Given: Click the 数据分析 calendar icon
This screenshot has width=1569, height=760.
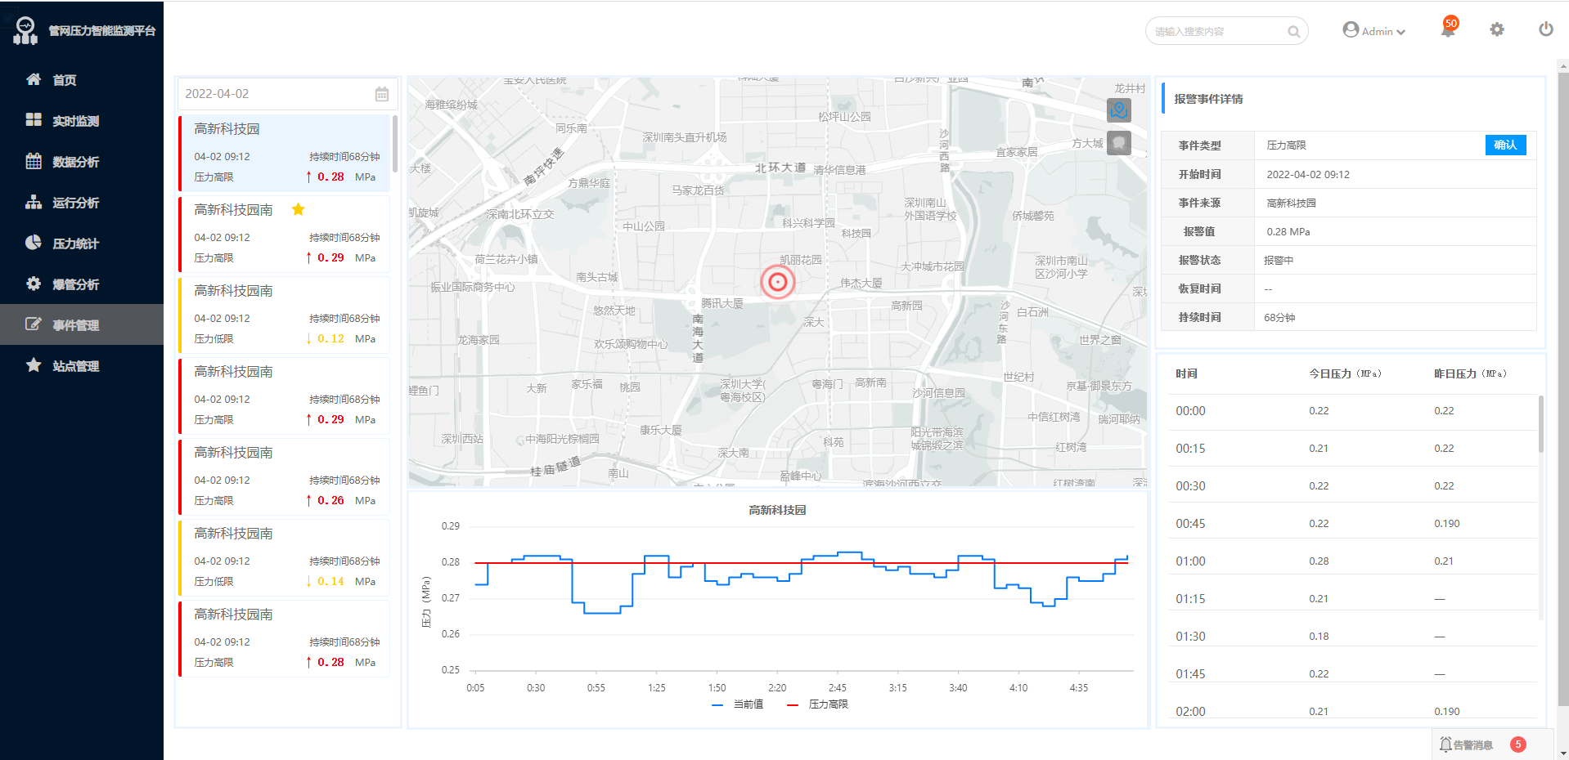Looking at the screenshot, I should tap(34, 161).
